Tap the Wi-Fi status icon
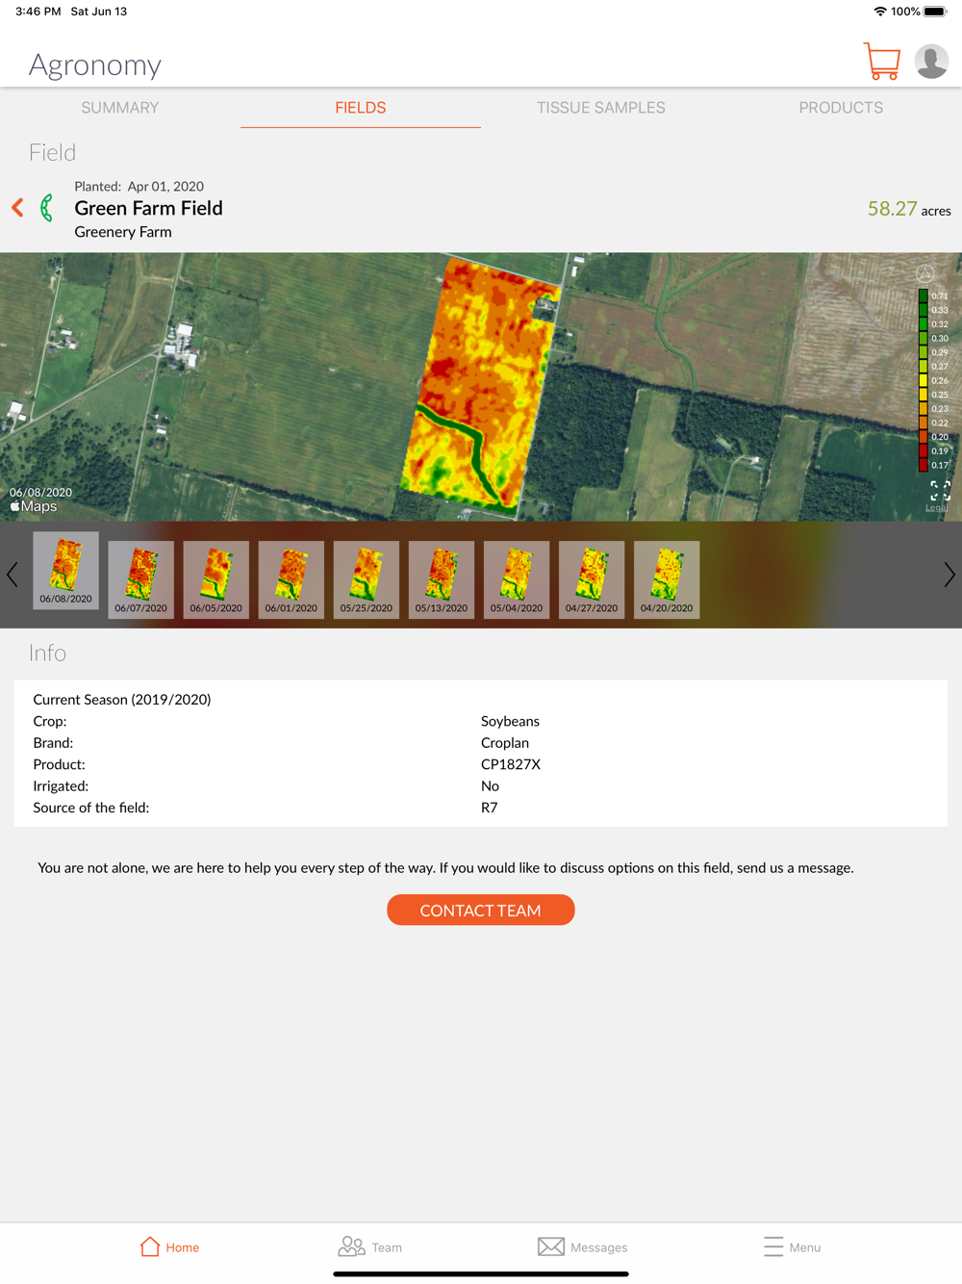The image size is (962, 1284). pyautogui.click(x=880, y=12)
